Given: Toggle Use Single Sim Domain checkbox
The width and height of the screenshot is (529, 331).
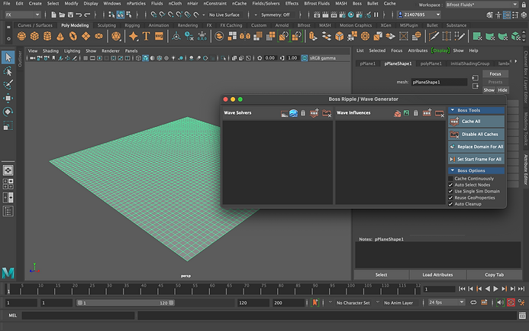Looking at the screenshot, I should click(450, 192).
